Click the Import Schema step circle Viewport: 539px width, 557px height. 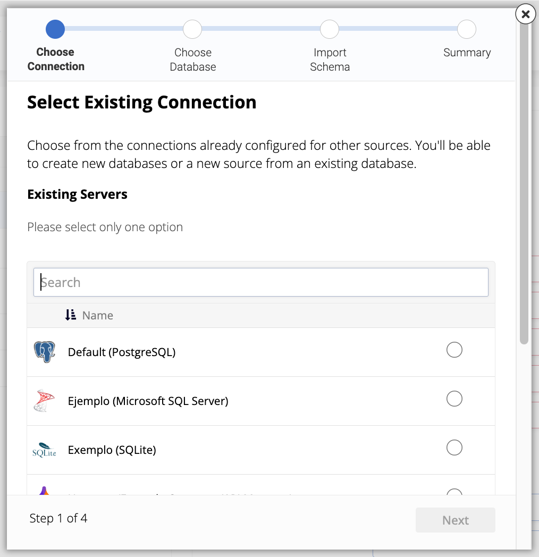click(x=329, y=29)
